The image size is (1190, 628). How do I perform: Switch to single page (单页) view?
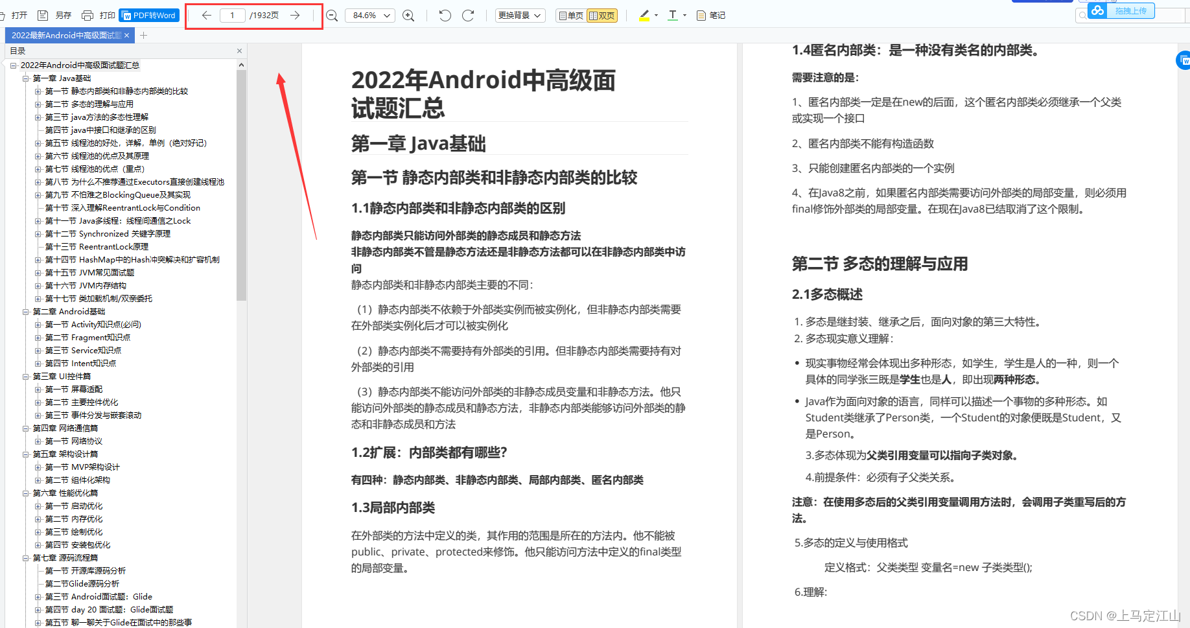coord(571,16)
